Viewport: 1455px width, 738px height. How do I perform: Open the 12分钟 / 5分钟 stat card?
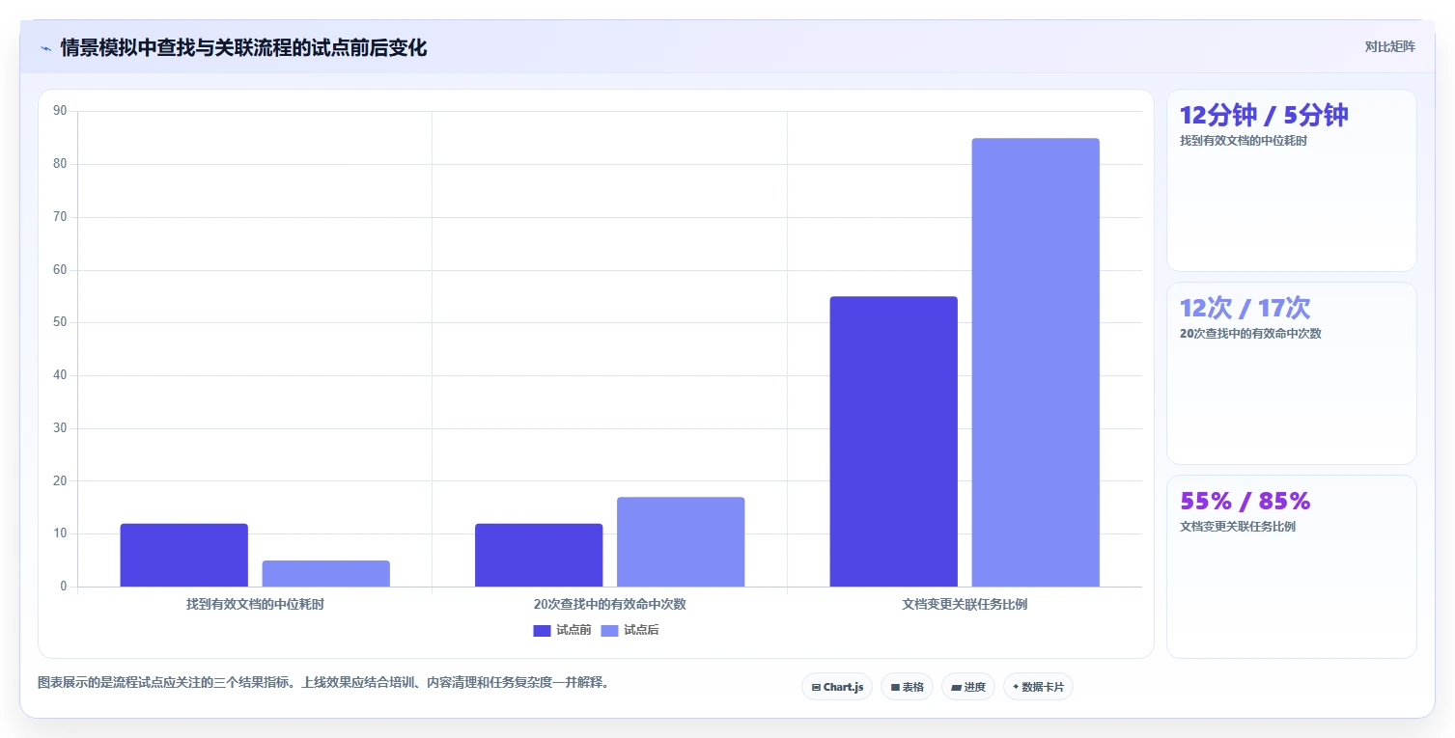(1291, 180)
